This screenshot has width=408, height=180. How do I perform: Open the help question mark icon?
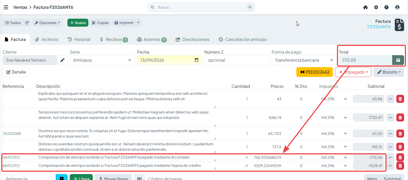pyautogui.click(x=386, y=7)
